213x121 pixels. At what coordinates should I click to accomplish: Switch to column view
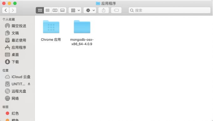[55, 10]
